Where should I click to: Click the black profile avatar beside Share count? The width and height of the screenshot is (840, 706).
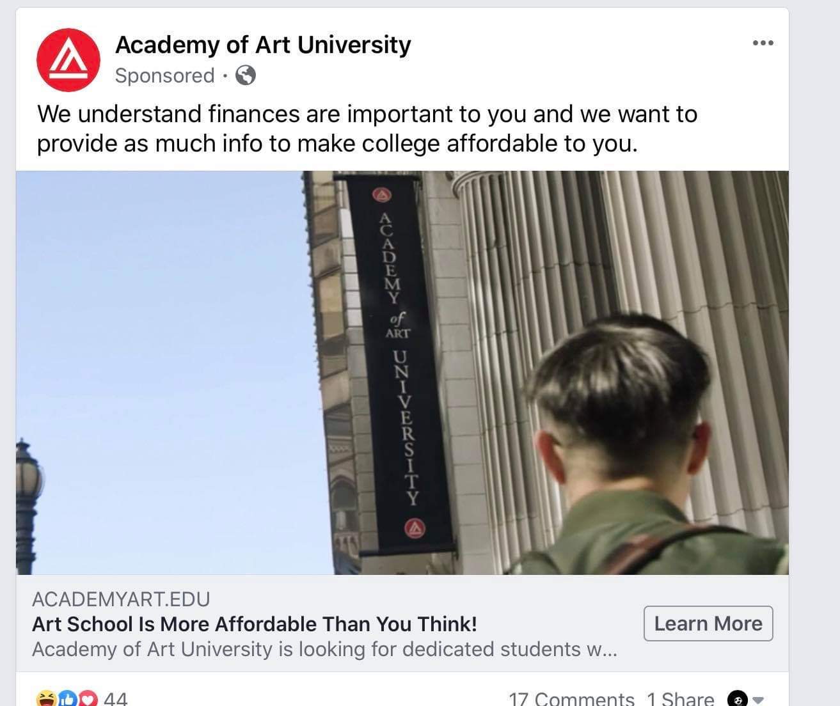[738, 699]
